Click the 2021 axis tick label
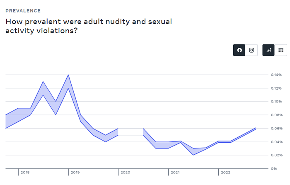Image resolution: width=290 pixels, height=185 pixels. [x=175, y=173]
